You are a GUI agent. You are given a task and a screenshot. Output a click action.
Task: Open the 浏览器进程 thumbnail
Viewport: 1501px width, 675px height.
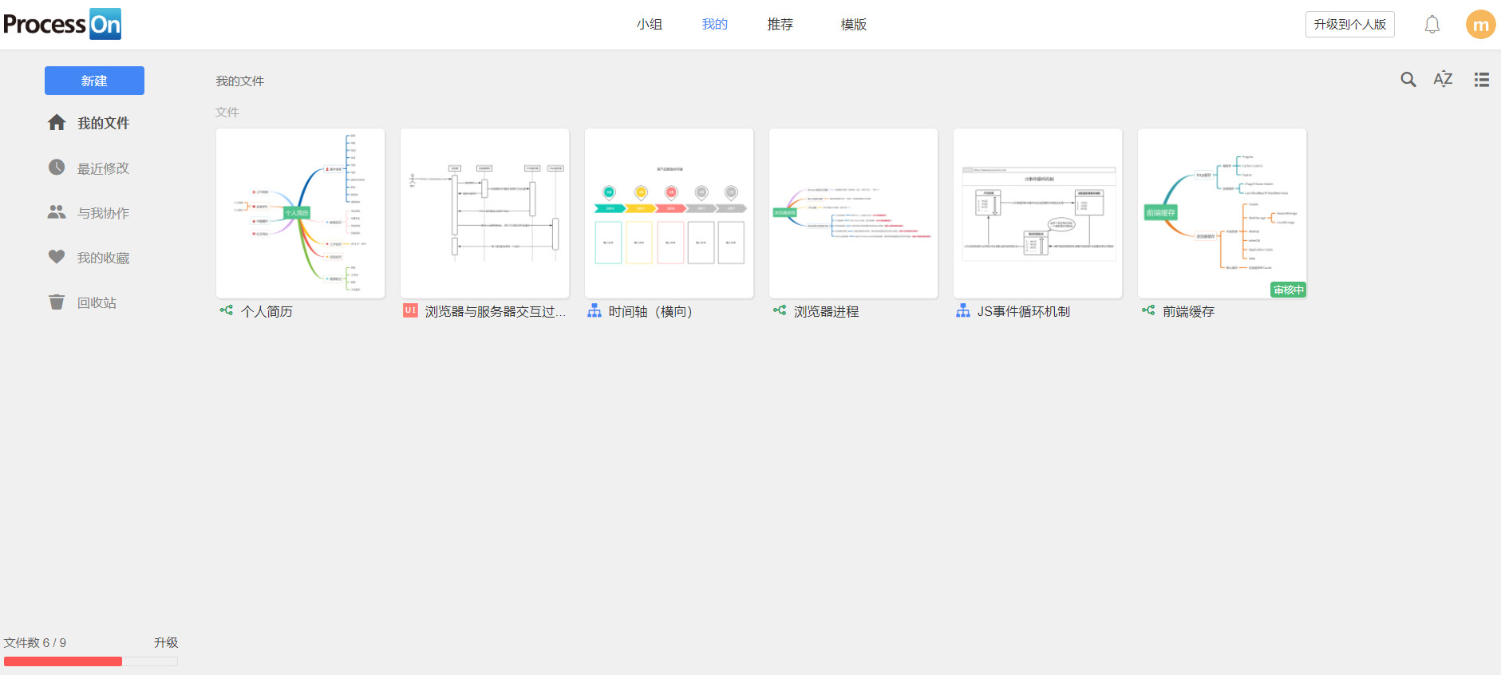pos(854,213)
